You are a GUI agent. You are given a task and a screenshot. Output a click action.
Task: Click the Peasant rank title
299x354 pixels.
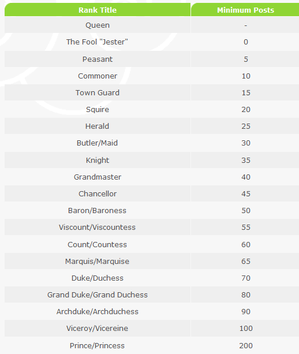[98, 59]
